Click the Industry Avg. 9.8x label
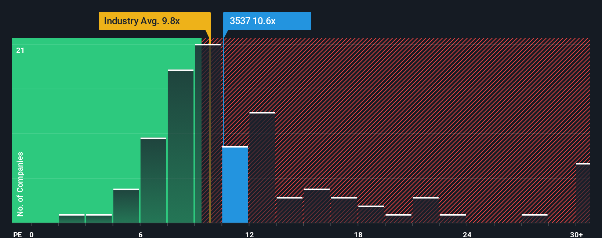Screen dimensions: 602x238 155,21
